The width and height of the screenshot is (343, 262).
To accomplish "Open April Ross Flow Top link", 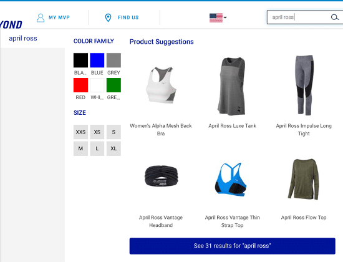I will (x=304, y=218).
